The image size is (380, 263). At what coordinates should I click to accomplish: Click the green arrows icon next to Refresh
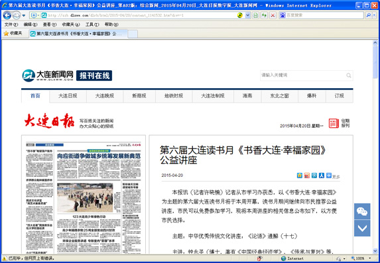pyautogui.click(x=264, y=15)
